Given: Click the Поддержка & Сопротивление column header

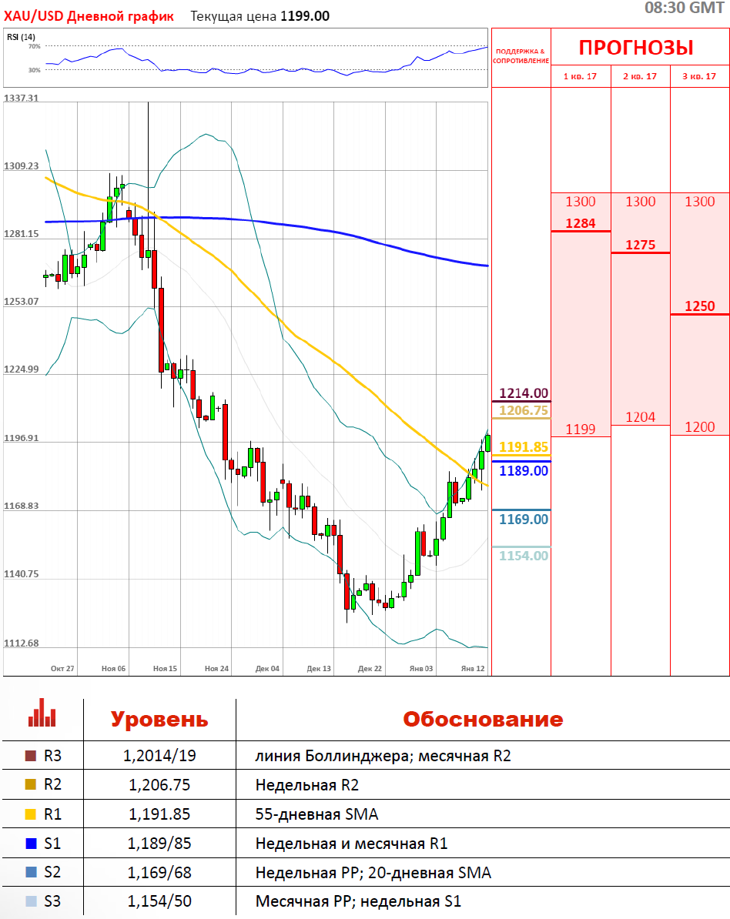Looking at the screenshot, I should 521,55.
